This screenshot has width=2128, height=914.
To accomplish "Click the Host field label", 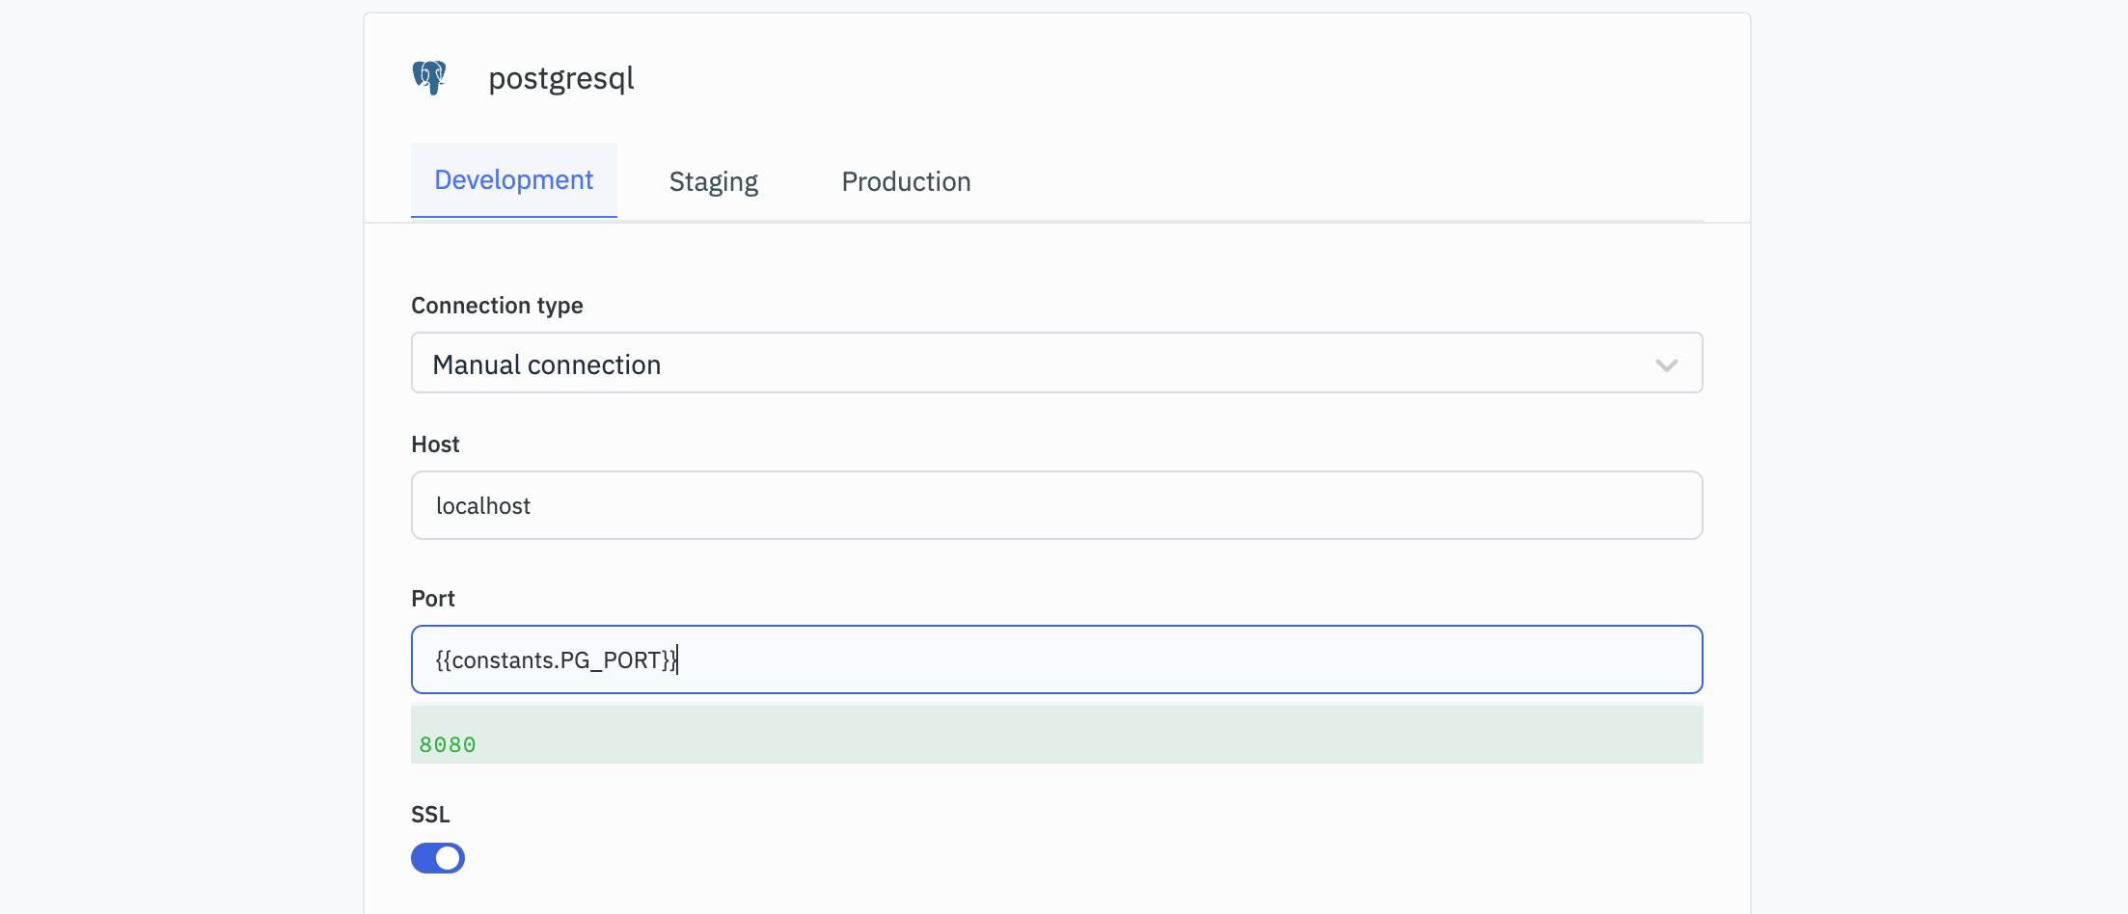I will (x=435, y=444).
